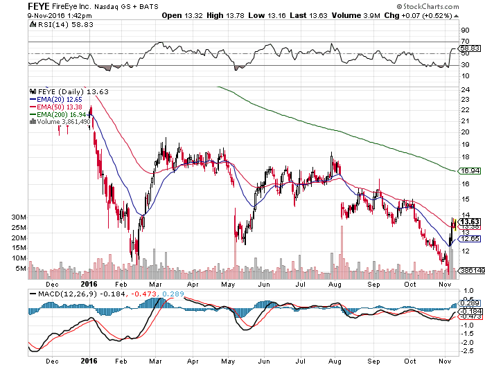Click the EMA(200) 16.94 legend entry
The image size is (485, 367).
[58, 115]
